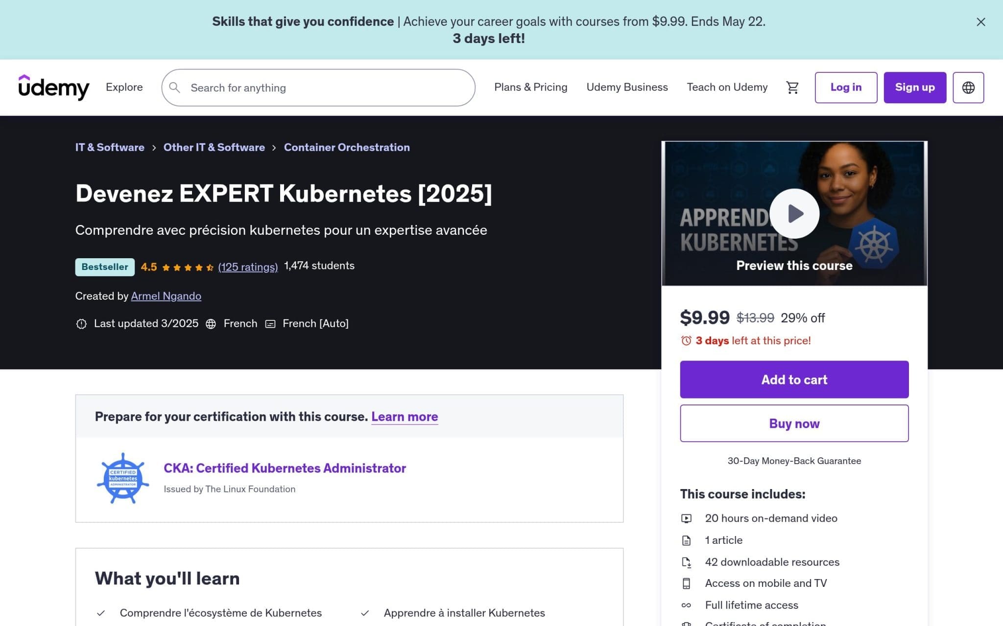This screenshot has height=626, width=1003.
Task: Click the Log in button
Action: (x=846, y=88)
